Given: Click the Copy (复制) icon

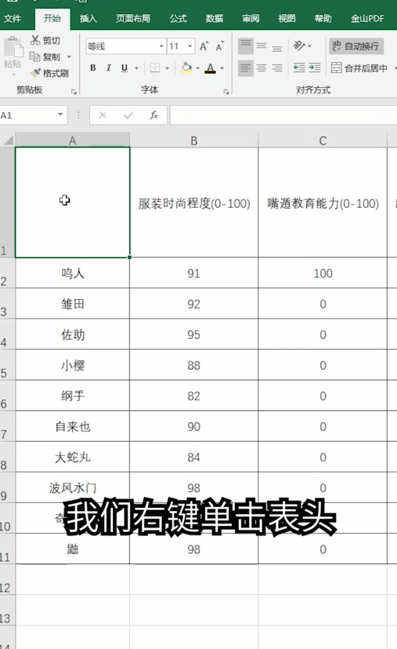Looking at the screenshot, I should point(35,57).
